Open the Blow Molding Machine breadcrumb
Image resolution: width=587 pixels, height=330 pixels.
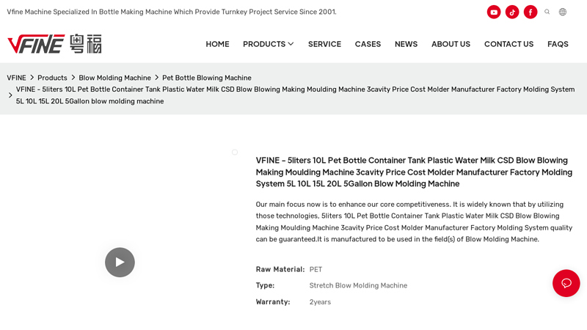(x=114, y=78)
